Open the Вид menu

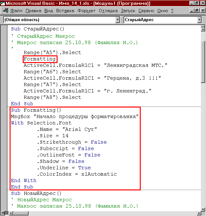[49, 11]
